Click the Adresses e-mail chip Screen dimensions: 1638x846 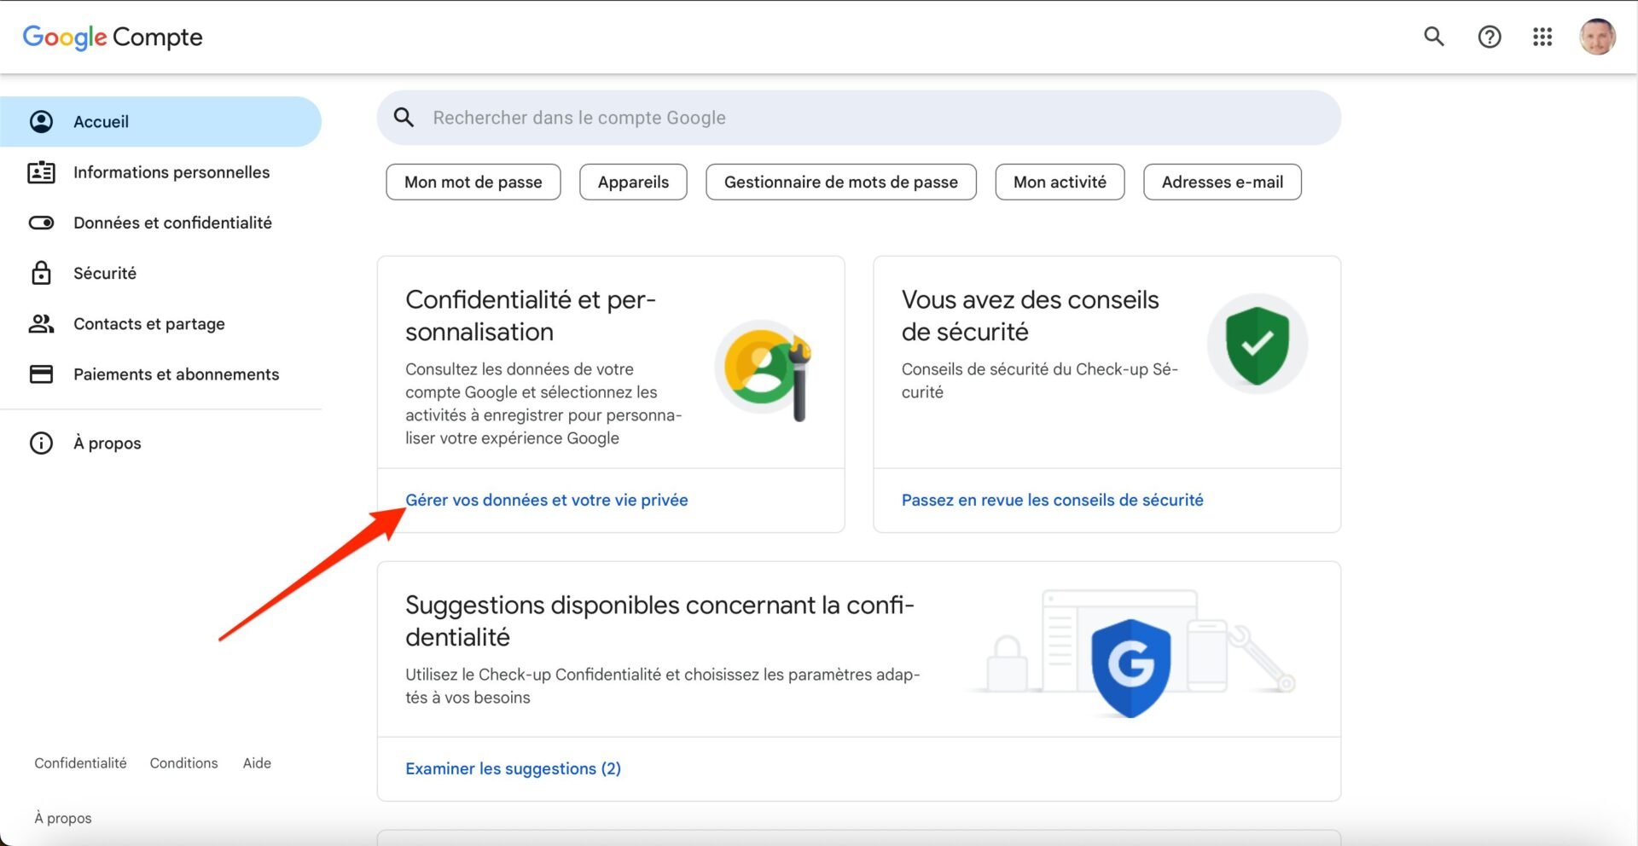(1223, 182)
